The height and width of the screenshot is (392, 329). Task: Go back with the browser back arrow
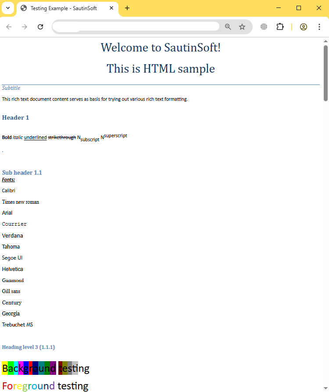point(9,27)
